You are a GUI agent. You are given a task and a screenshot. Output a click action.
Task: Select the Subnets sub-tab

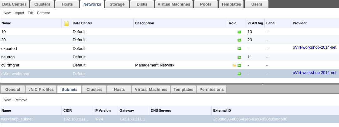[x=69, y=90]
